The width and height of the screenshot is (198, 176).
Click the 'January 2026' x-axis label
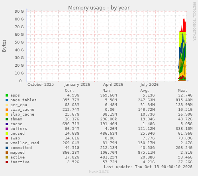coord(77,85)
